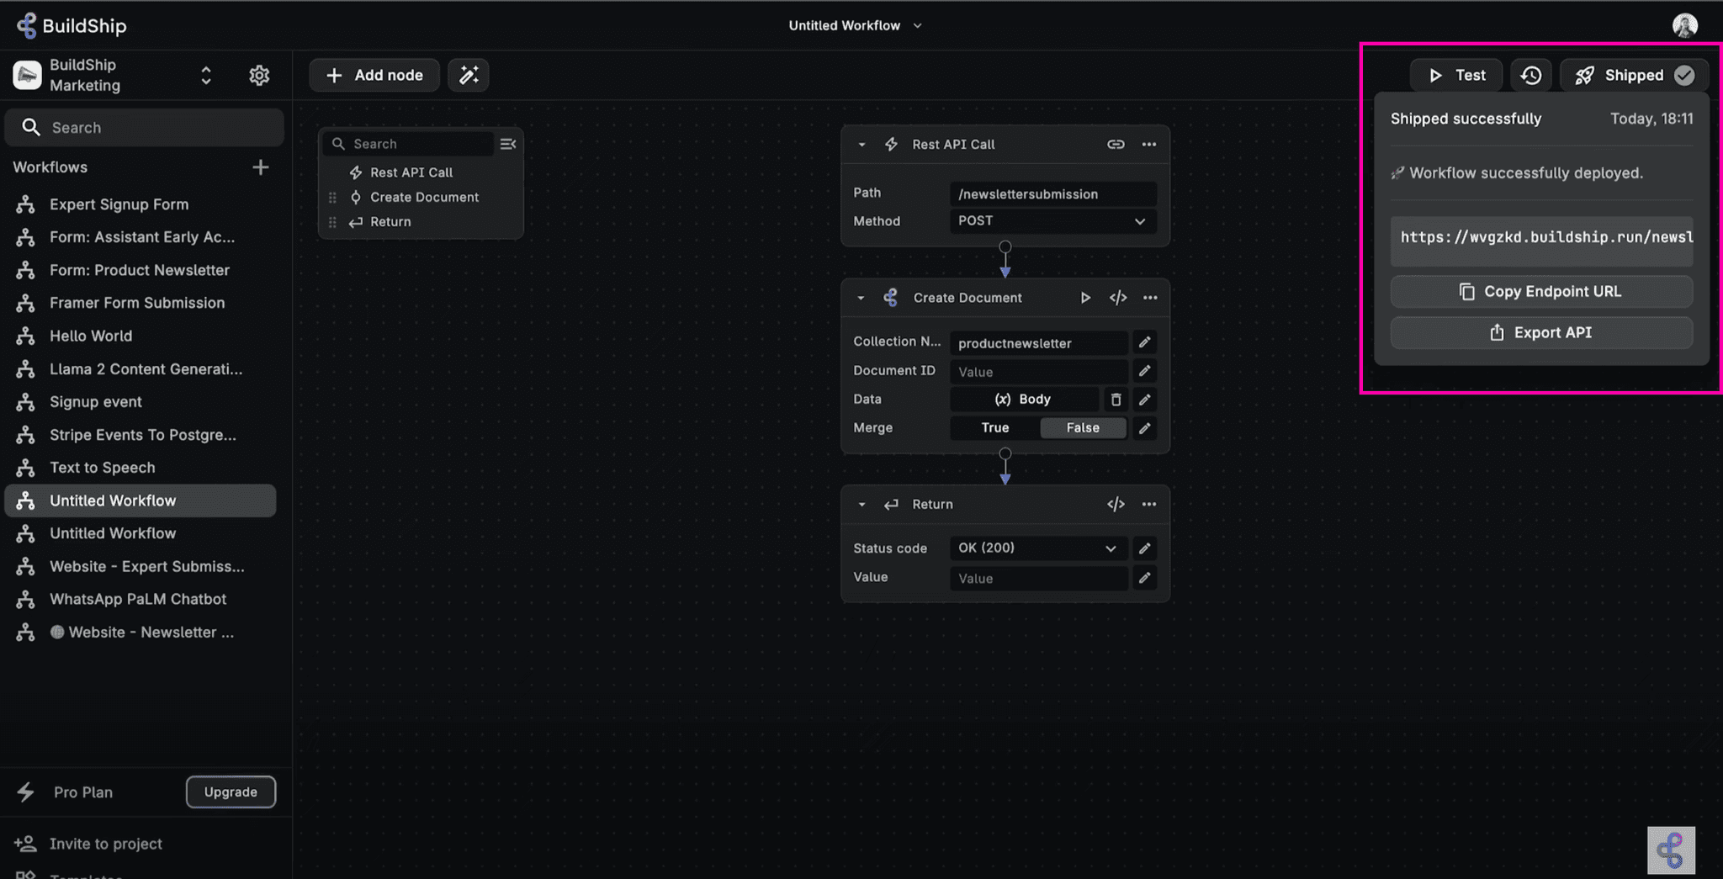Open the Untitled Workflow title dropdown

pos(918,25)
